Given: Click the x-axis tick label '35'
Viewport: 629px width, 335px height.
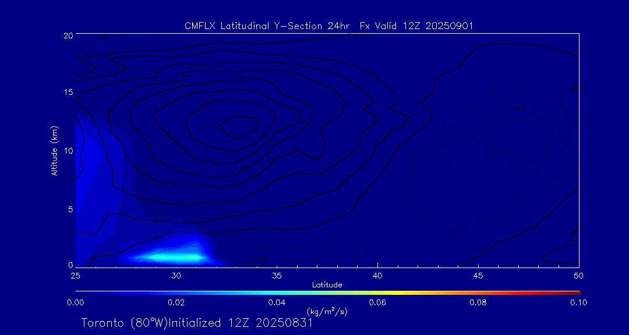Looking at the screenshot, I should coord(277,276).
